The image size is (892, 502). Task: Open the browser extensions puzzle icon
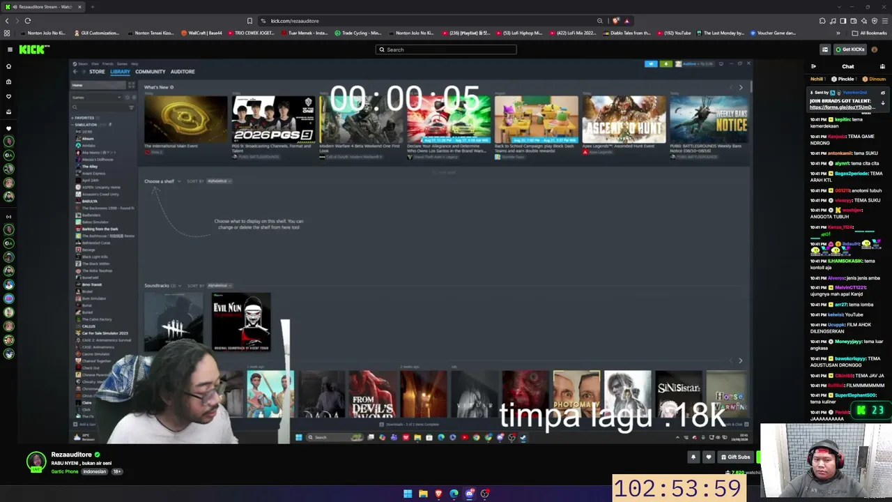tap(822, 21)
